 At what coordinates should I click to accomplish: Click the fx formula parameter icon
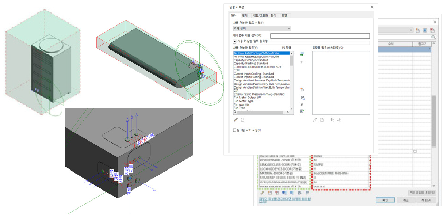[x=302, y=104]
